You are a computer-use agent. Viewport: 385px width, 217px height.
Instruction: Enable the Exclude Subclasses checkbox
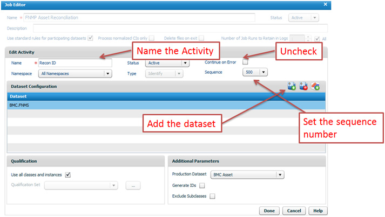click(x=212, y=197)
